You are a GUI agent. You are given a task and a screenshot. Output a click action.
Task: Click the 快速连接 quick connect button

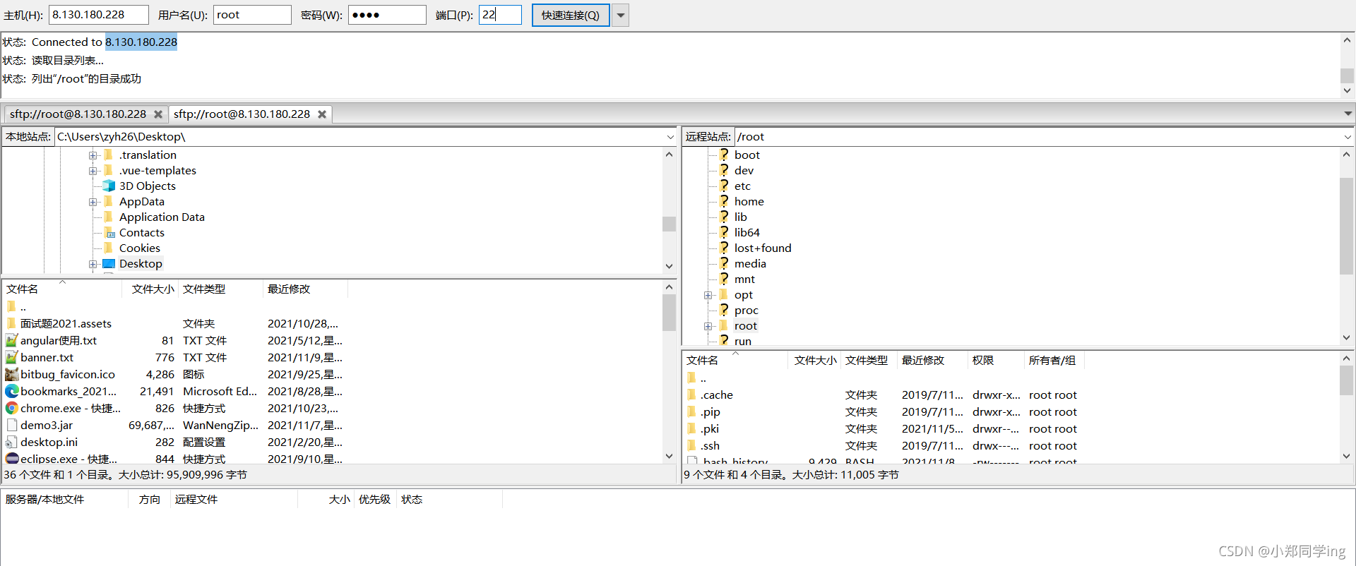[x=571, y=15]
